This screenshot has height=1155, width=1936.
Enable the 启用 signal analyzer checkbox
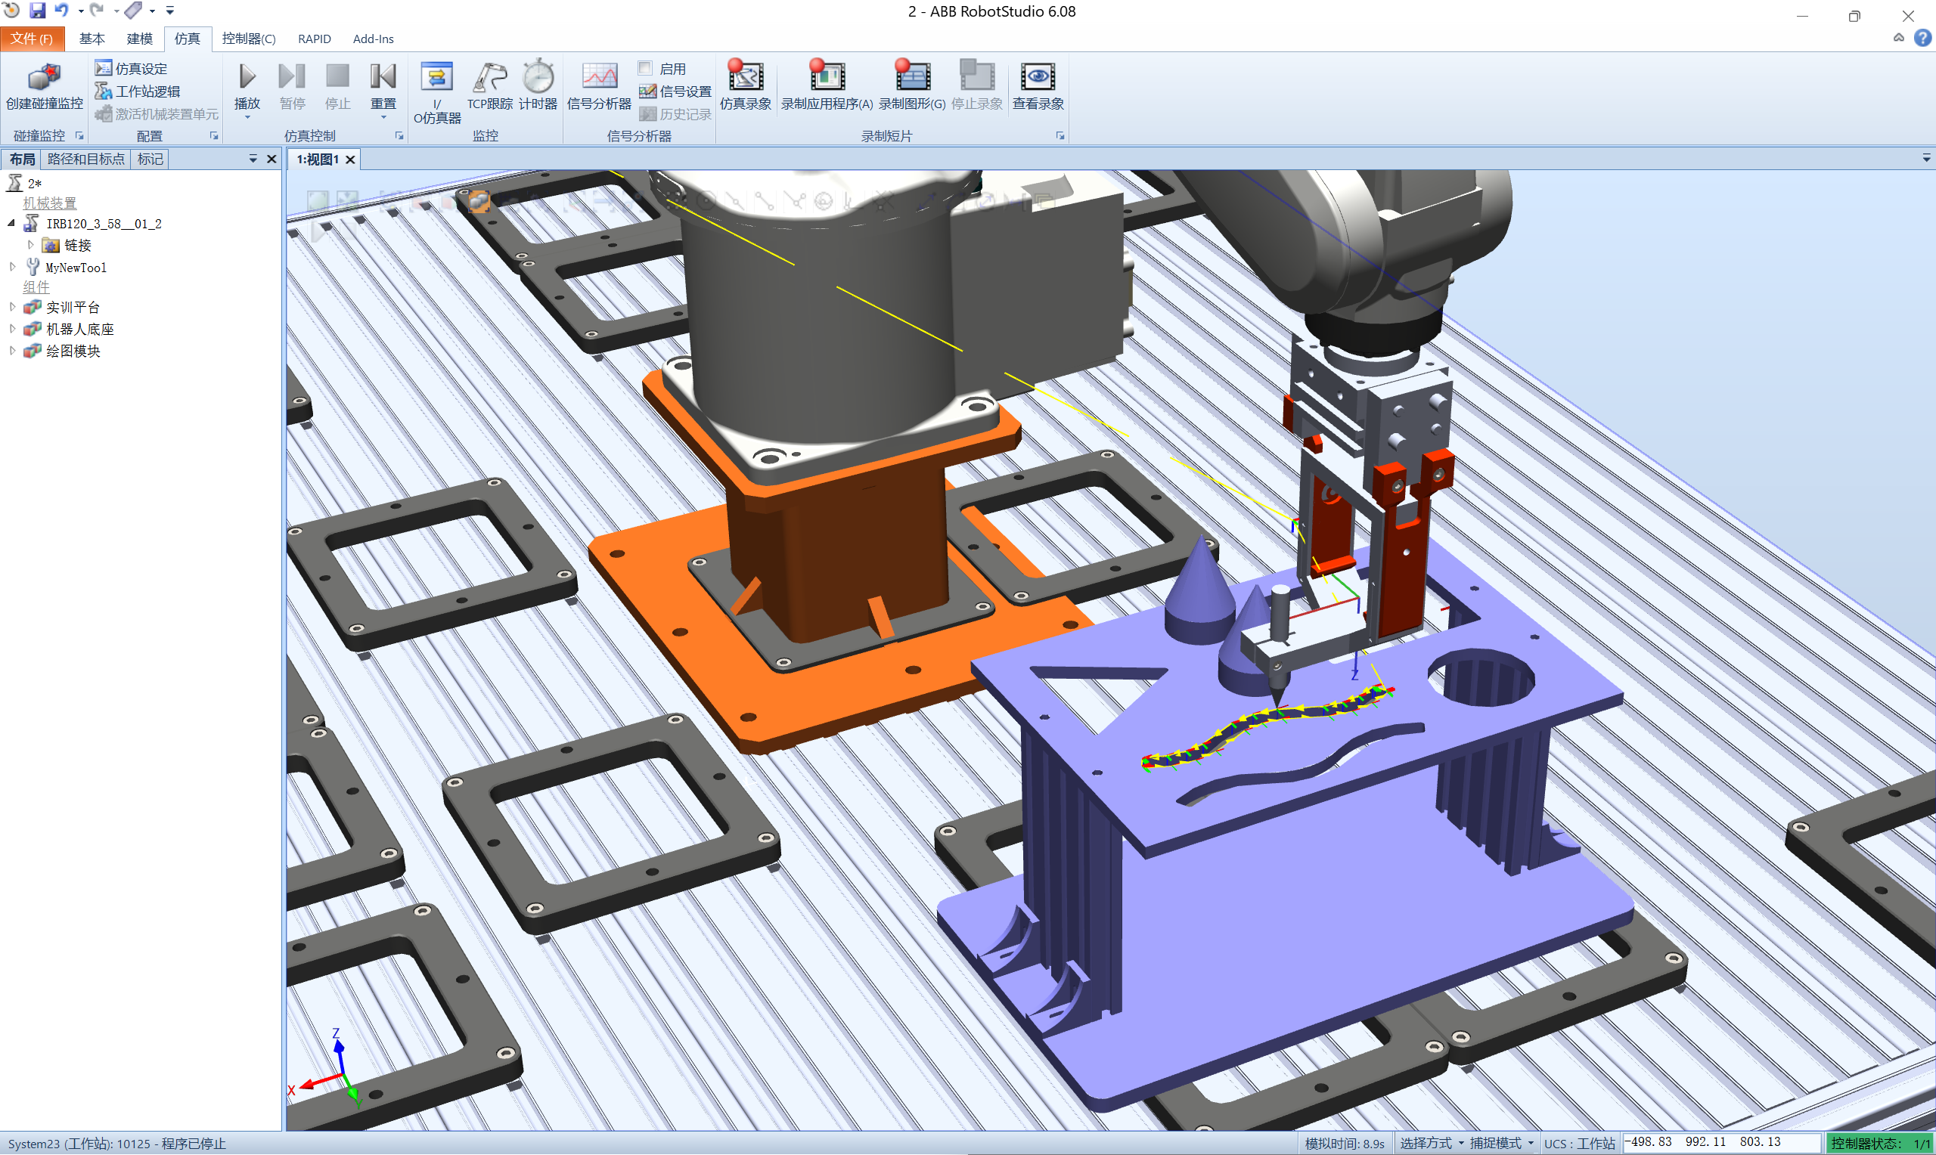coord(645,68)
